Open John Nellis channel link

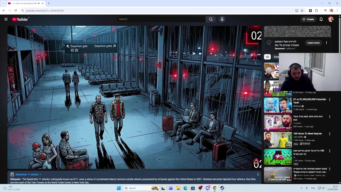[298, 137]
